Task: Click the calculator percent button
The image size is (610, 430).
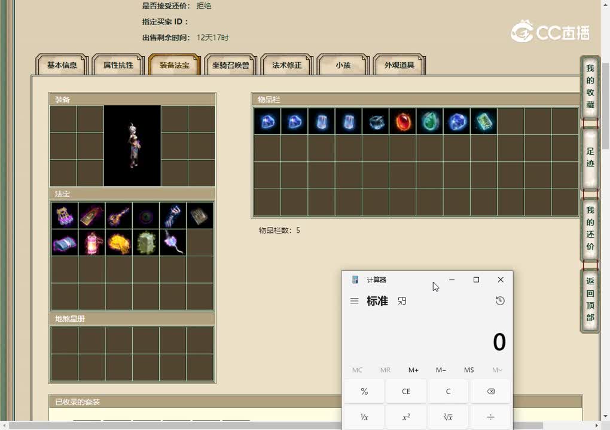Action: click(364, 391)
